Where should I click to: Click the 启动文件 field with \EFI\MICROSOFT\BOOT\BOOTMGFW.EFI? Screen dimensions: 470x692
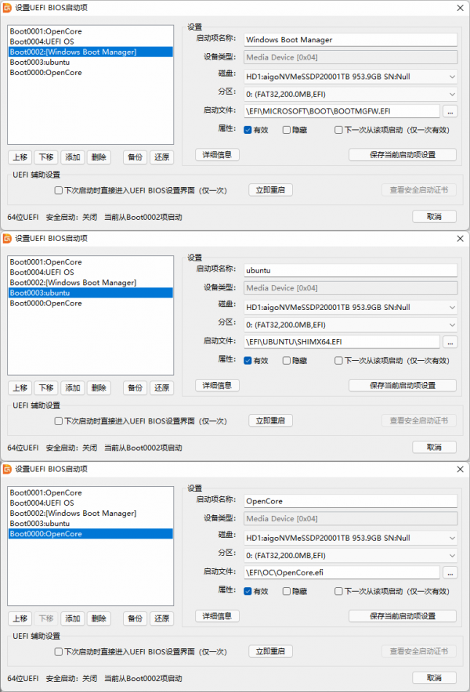click(x=342, y=112)
